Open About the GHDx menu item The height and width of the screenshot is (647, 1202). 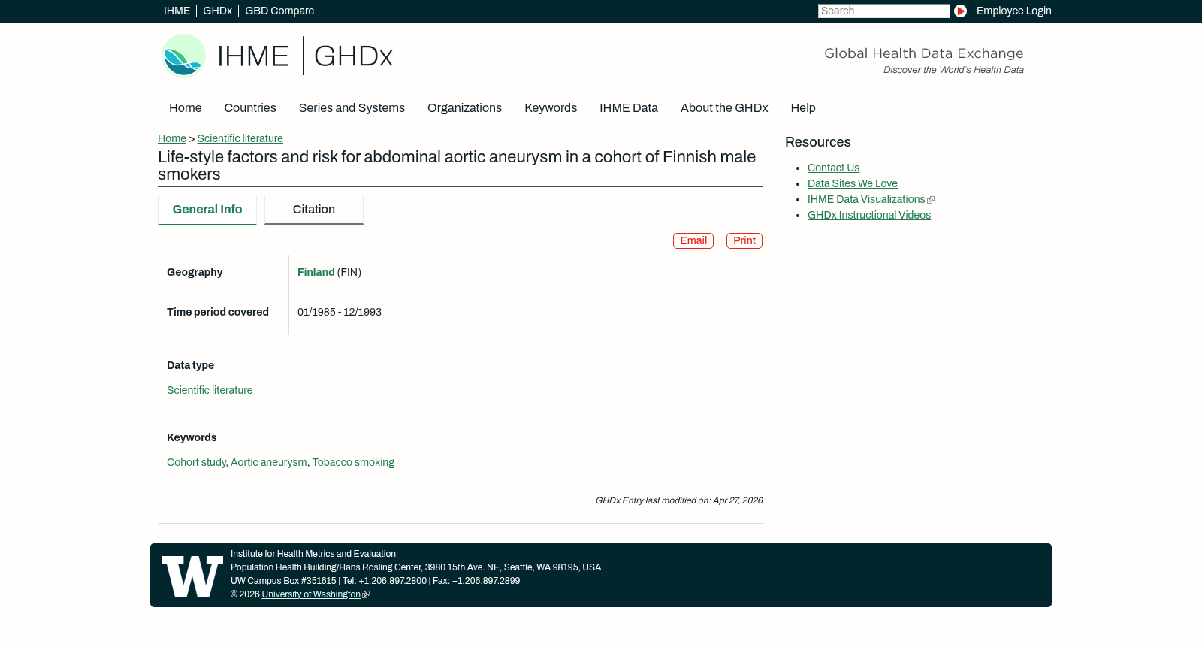click(724, 108)
